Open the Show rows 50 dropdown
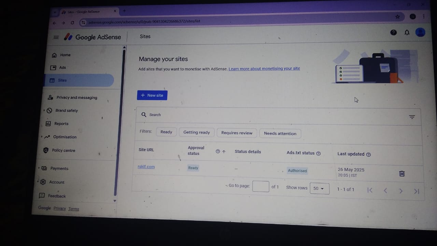437x246 pixels. coord(319,188)
